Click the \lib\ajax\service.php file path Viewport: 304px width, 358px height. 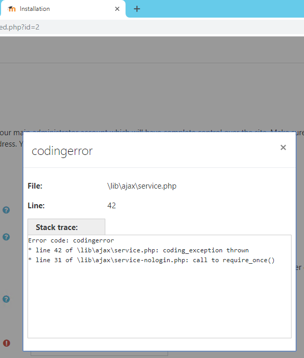(142, 186)
